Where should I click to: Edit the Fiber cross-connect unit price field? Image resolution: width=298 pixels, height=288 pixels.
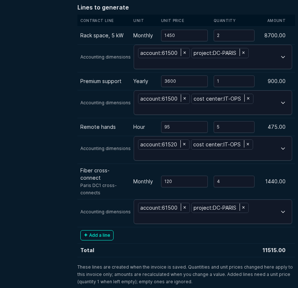point(184,182)
